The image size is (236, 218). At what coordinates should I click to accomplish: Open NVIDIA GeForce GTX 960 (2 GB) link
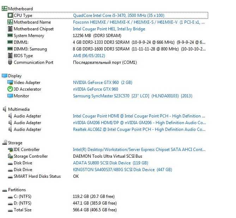click(103, 82)
